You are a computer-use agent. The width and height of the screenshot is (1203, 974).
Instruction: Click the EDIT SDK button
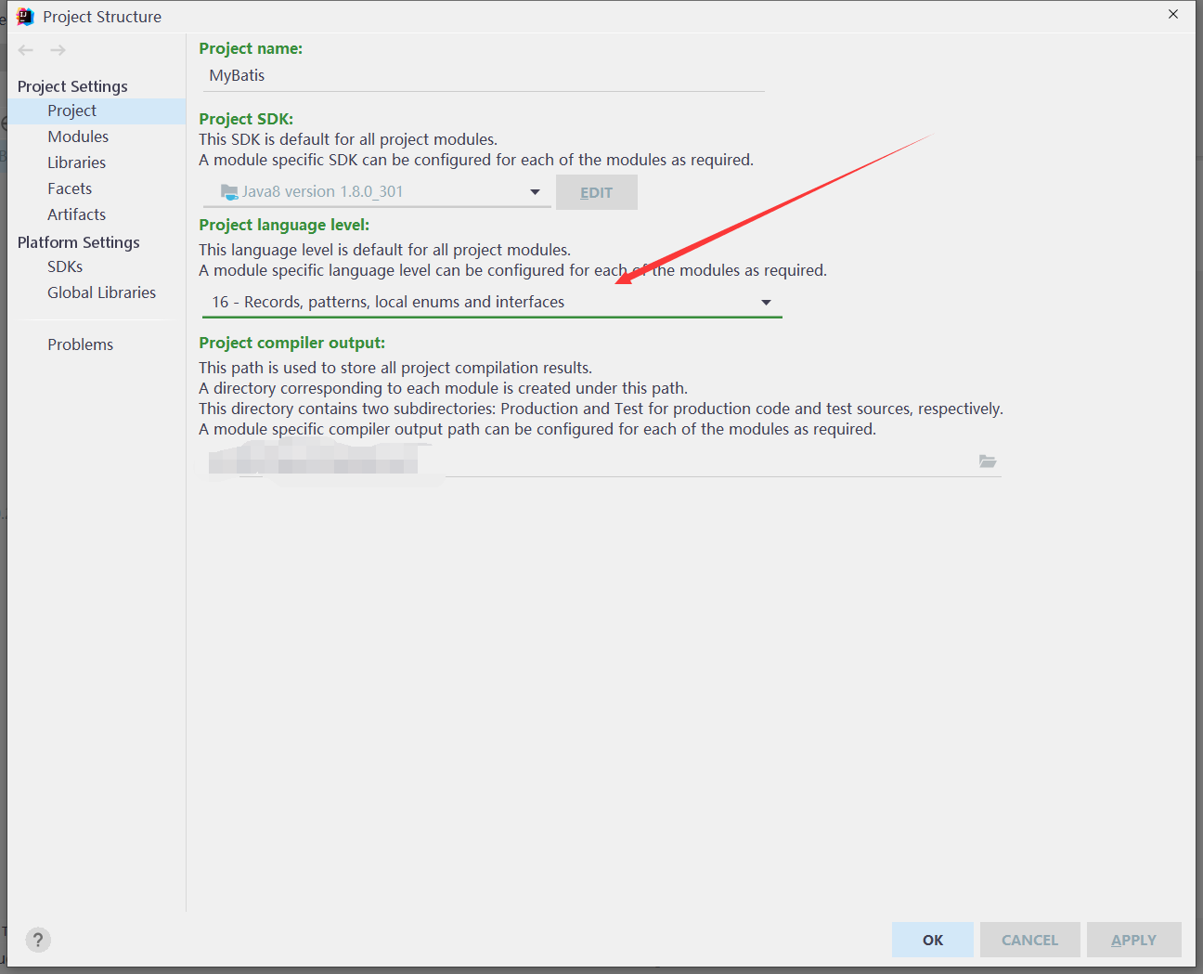[x=597, y=192]
